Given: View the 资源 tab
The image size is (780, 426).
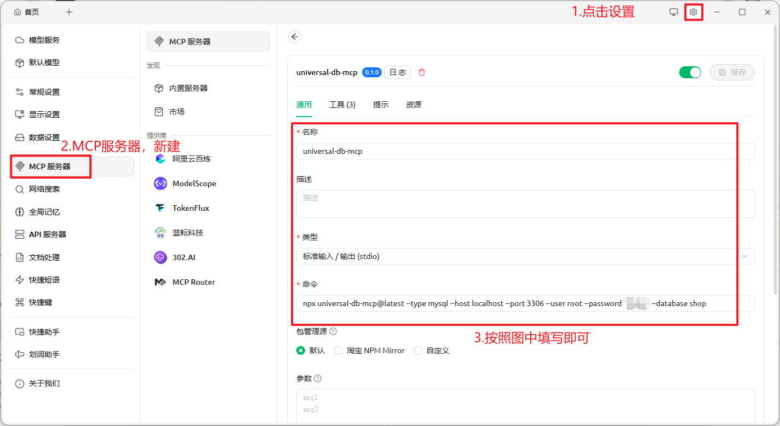Looking at the screenshot, I should (x=414, y=105).
